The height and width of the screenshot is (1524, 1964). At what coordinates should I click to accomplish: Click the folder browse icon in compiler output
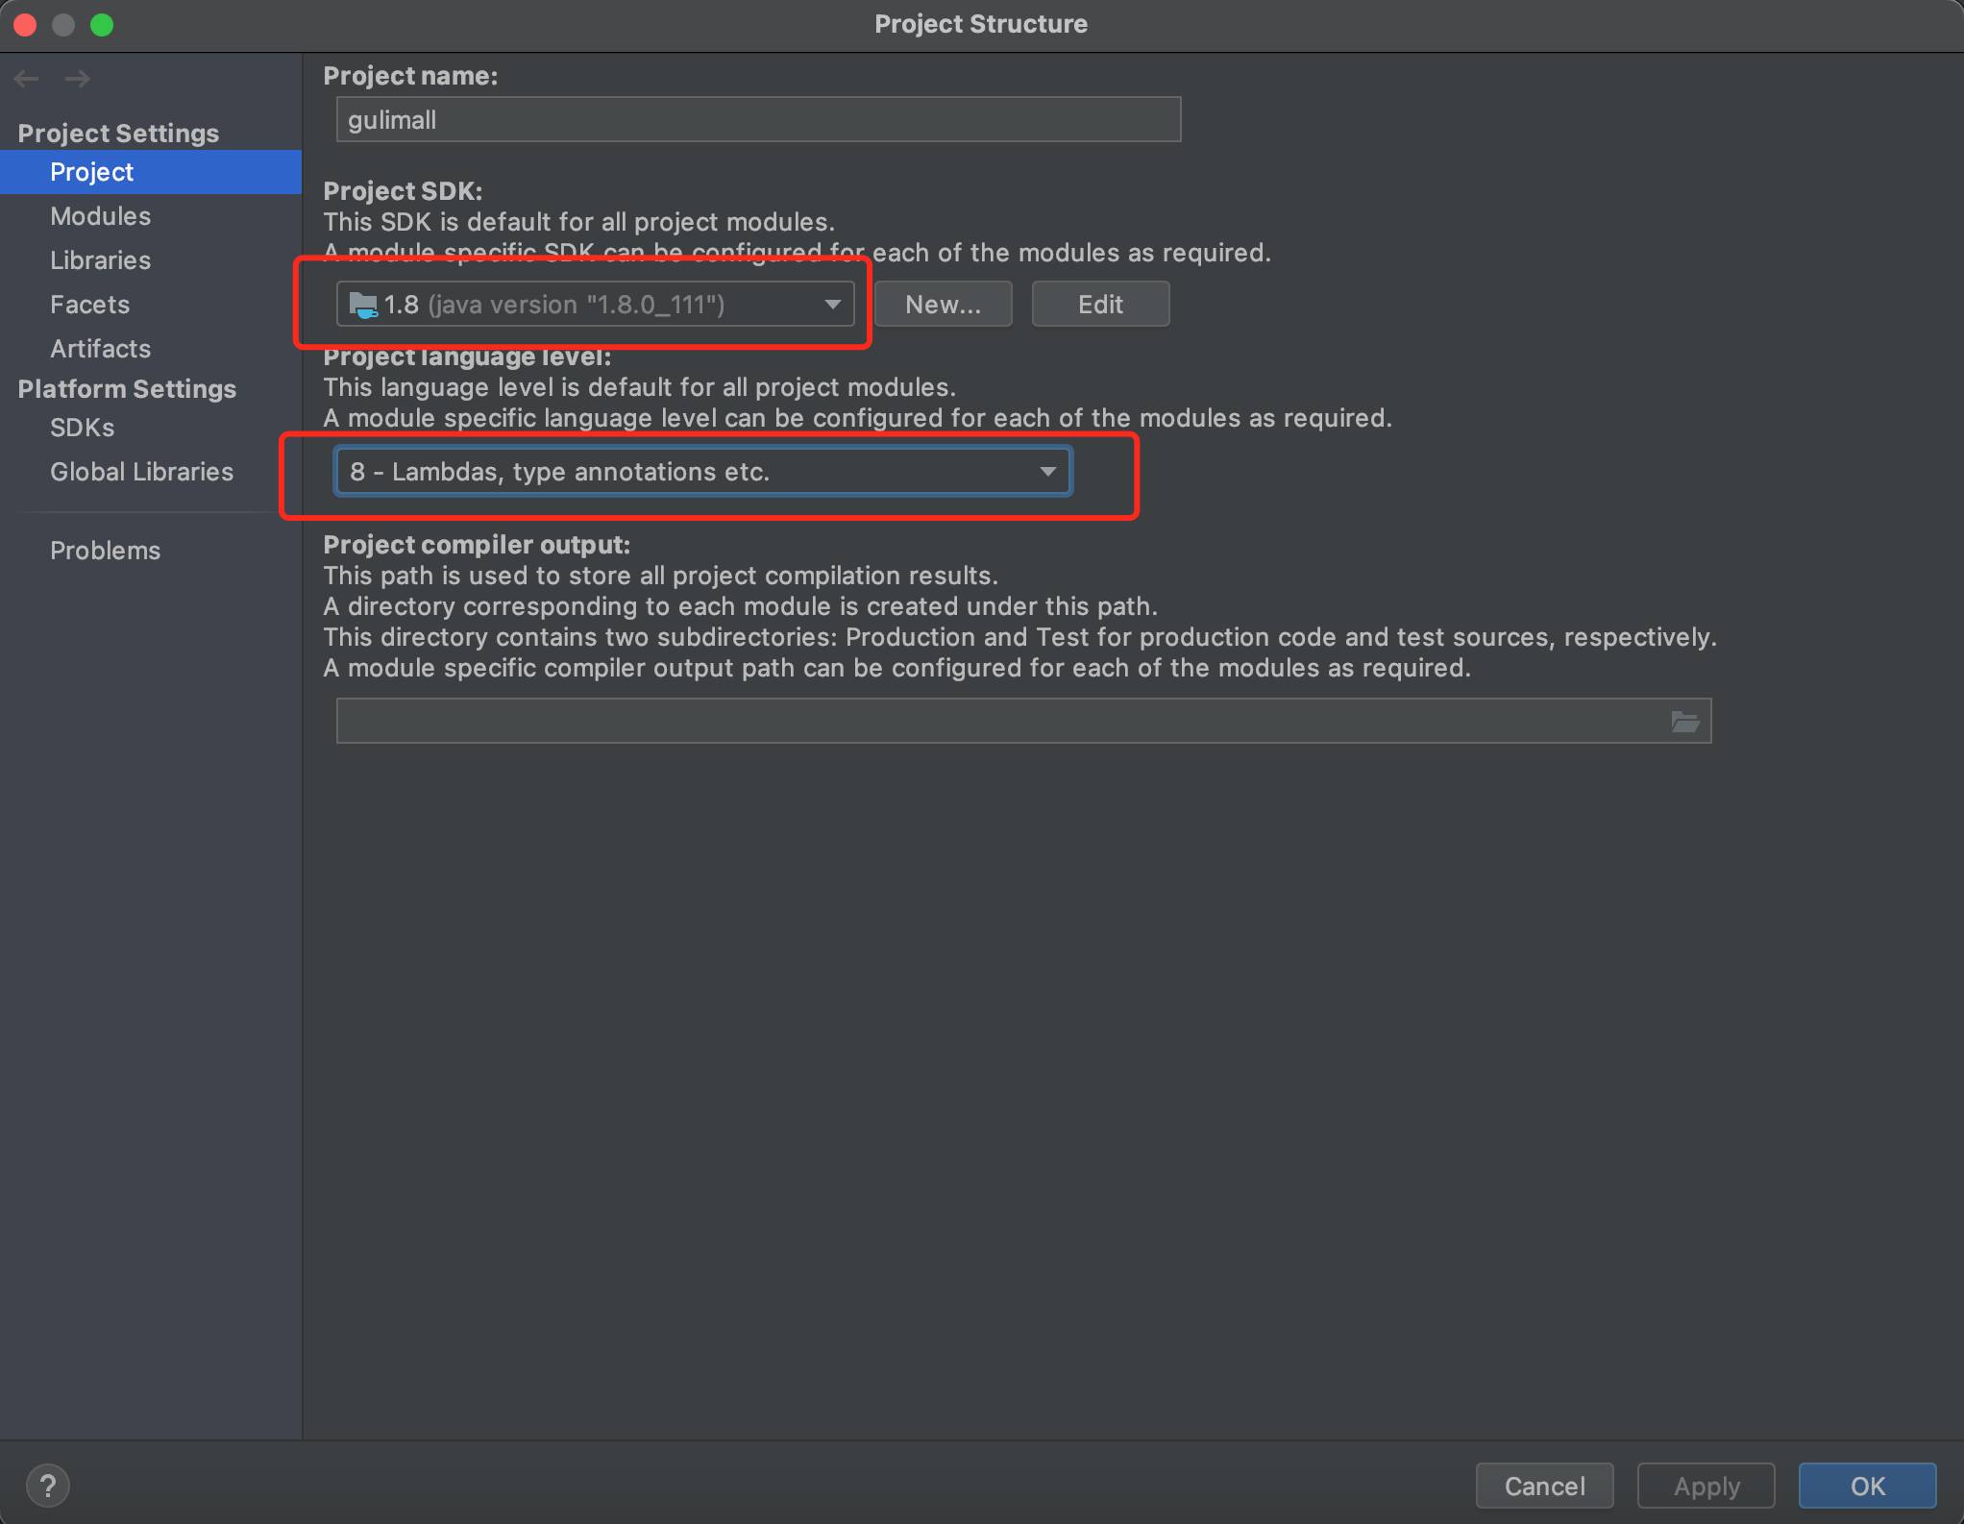point(1684,722)
